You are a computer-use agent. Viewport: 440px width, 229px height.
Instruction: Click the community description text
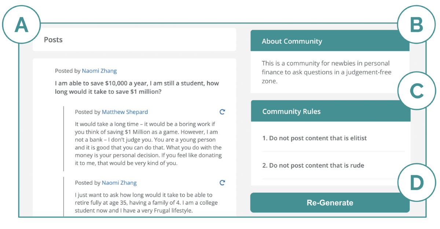point(326,72)
